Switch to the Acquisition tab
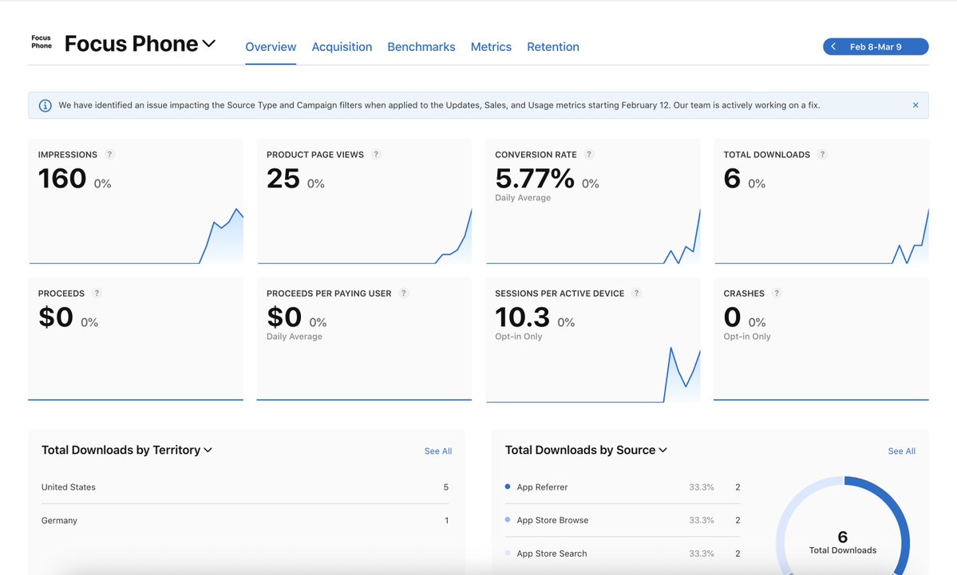957x575 pixels. (x=342, y=47)
